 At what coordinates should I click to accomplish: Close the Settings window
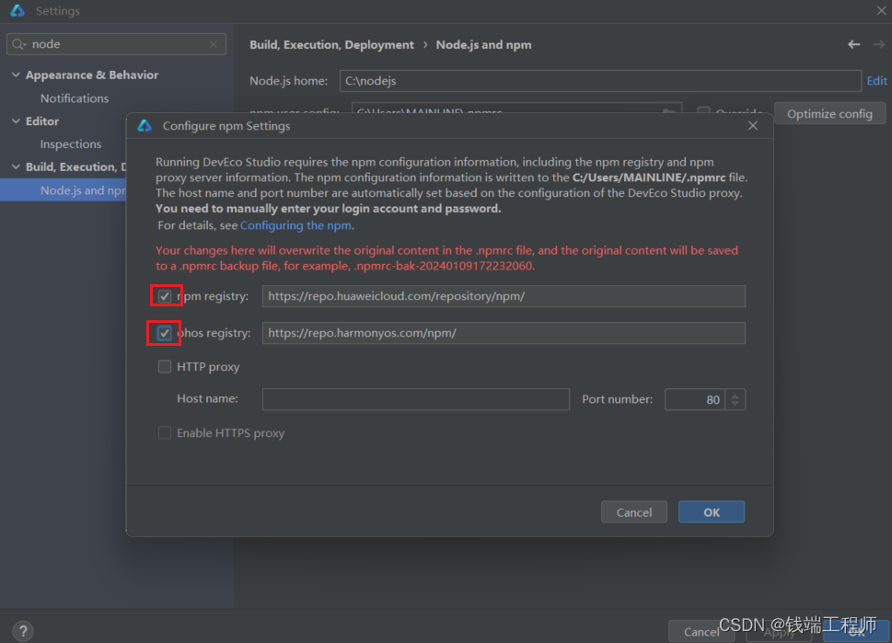(881, 10)
